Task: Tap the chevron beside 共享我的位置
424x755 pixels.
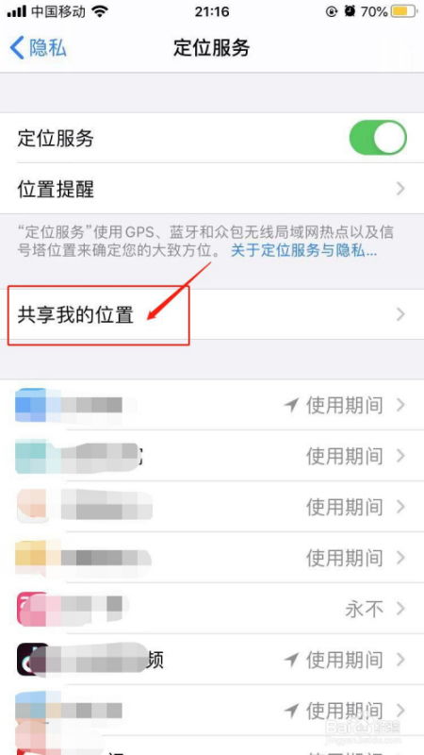Action: (400, 314)
